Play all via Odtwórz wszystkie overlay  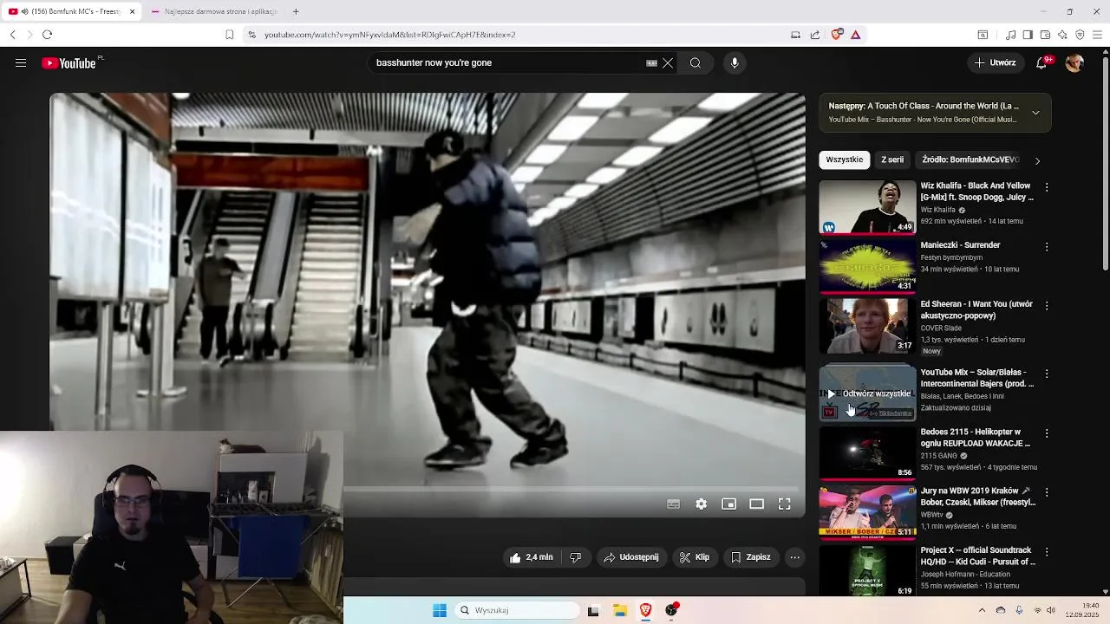click(x=868, y=393)
